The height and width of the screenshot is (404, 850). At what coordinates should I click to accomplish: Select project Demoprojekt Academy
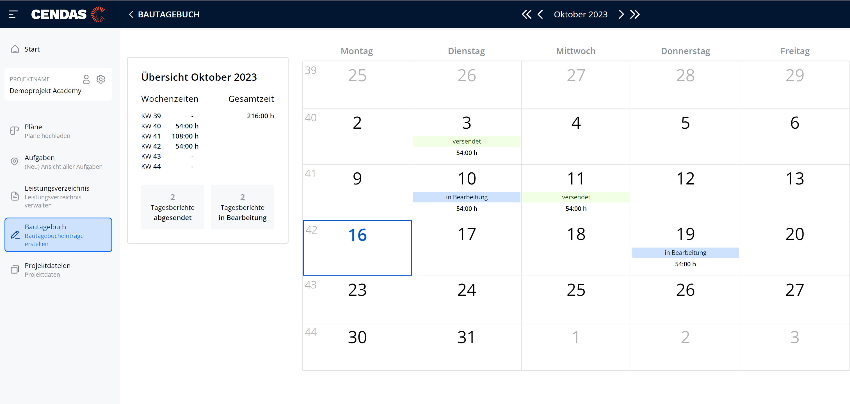click(x=45, y=91)
